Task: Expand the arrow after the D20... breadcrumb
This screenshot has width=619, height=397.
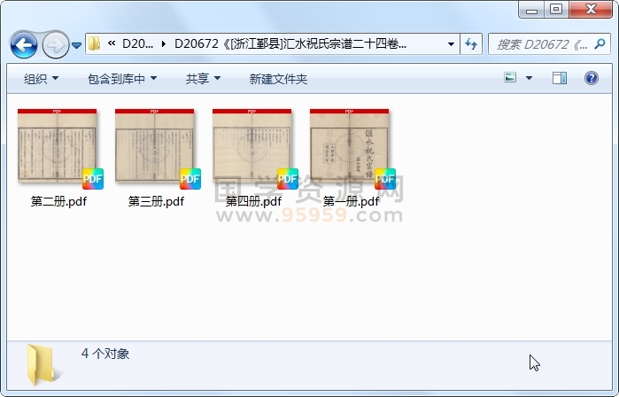Action: coord(164,43)
